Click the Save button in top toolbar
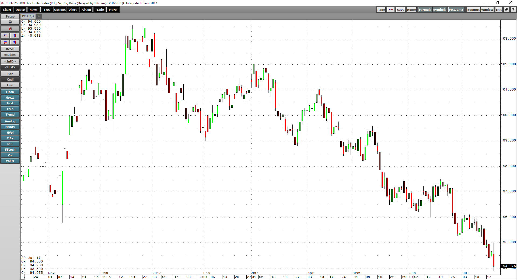 [400, 10]
